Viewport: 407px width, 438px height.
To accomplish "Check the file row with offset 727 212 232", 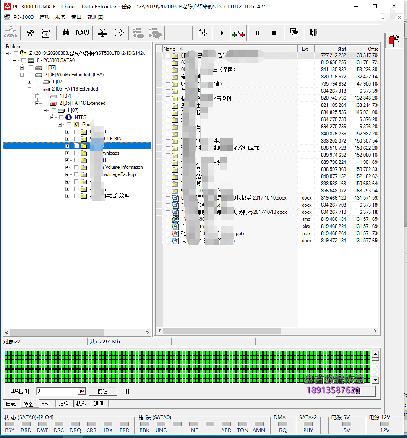I will (168, 56).
